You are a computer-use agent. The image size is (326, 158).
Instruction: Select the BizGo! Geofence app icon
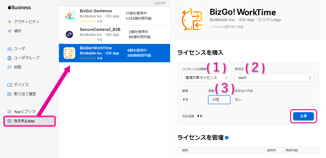(x=69, y=16)
